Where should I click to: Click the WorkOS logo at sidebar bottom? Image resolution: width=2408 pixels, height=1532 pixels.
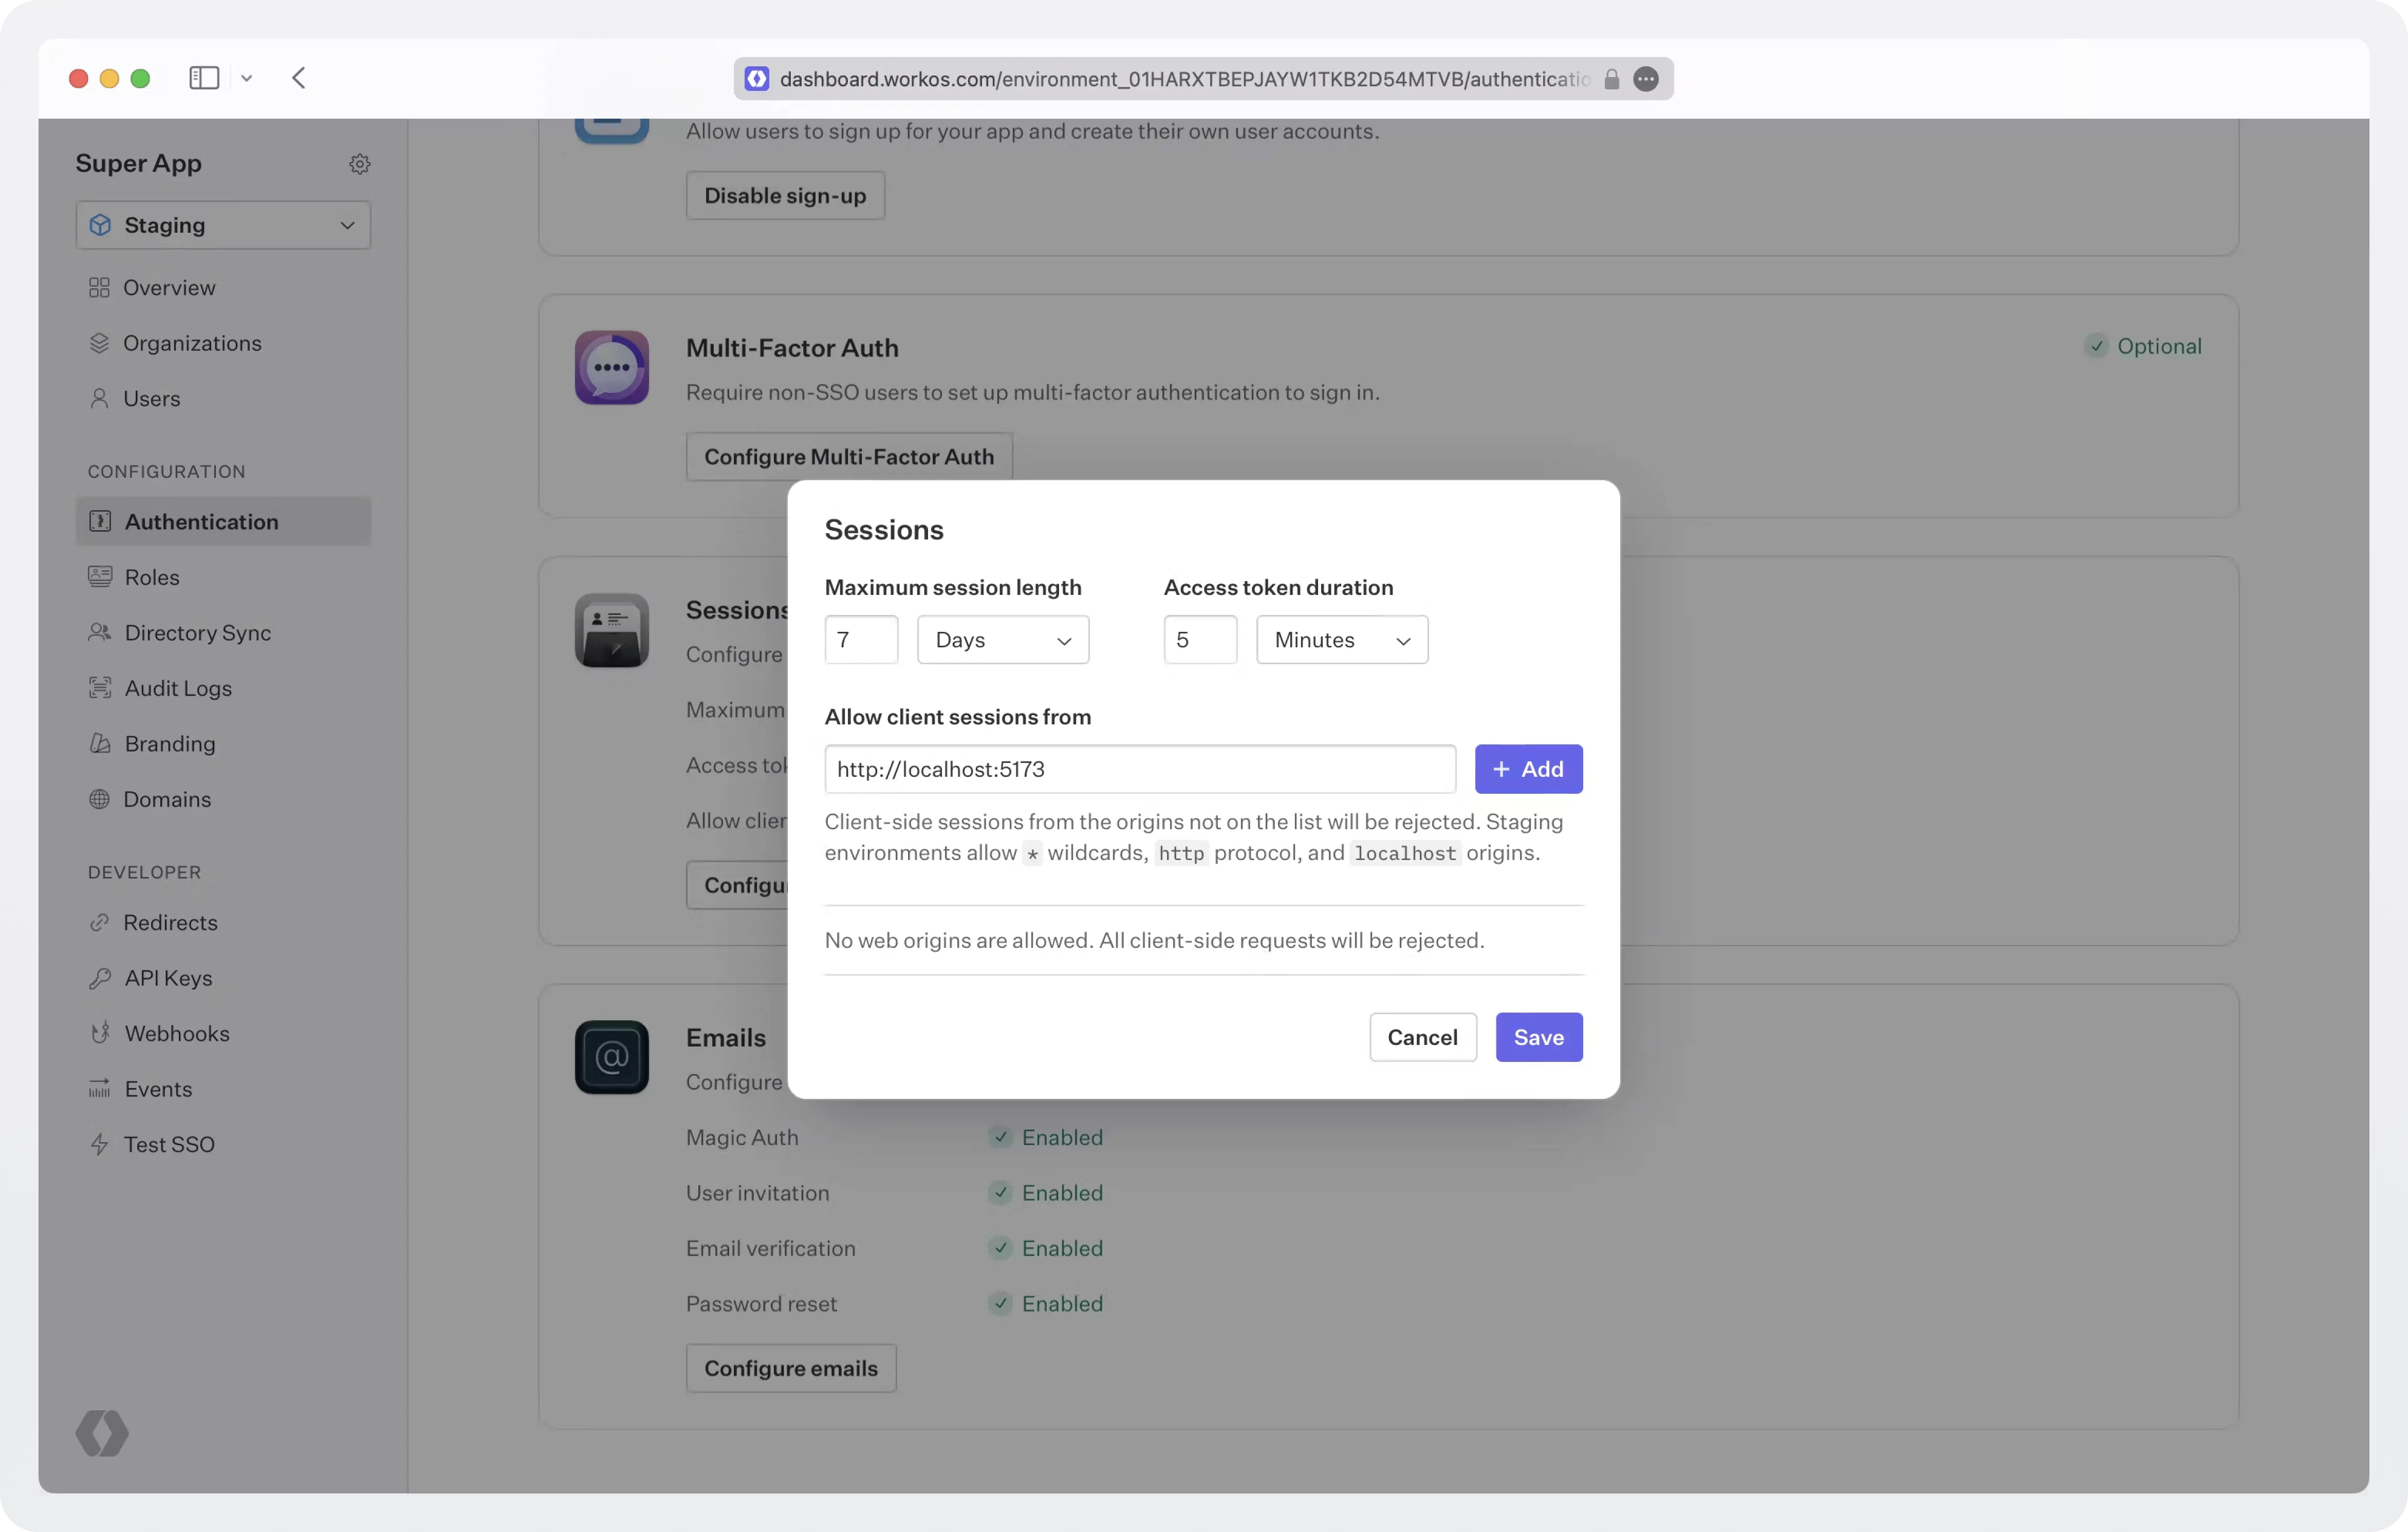[102, 1433]
